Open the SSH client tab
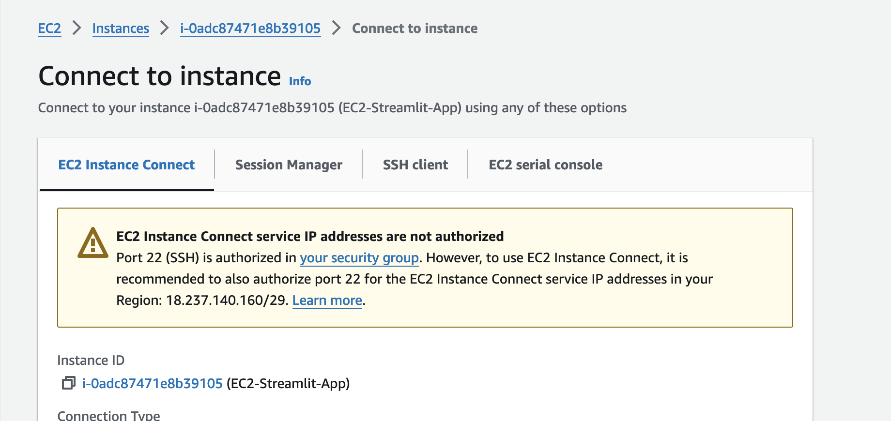This screenshot has width=891, height=421. [x=415, y=165]
